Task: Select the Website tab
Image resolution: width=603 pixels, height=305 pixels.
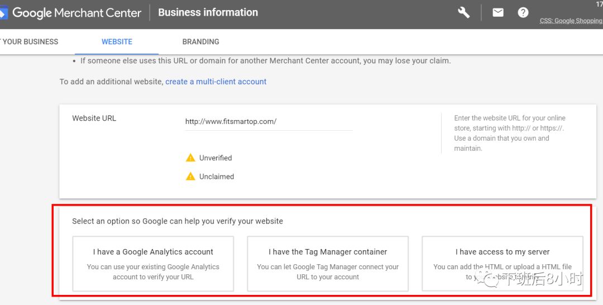Action: pyautogui.click(x=117, y=41)
